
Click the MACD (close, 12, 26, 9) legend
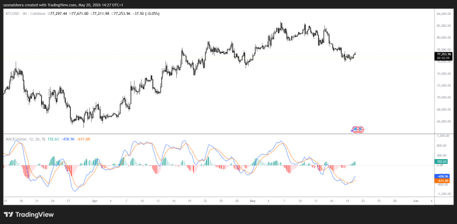[x=26, y=139]
